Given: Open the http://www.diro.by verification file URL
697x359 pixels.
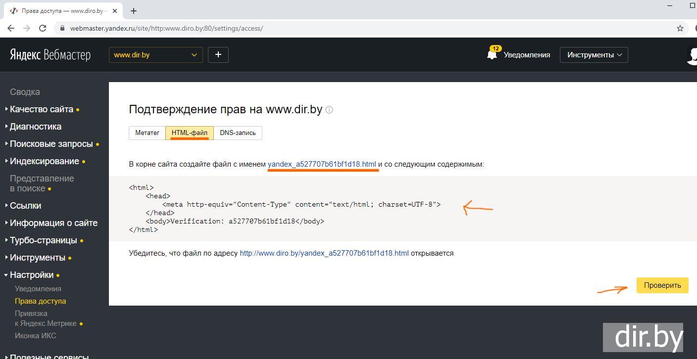Looking at the screenshot, I should [x=324, y=253].
